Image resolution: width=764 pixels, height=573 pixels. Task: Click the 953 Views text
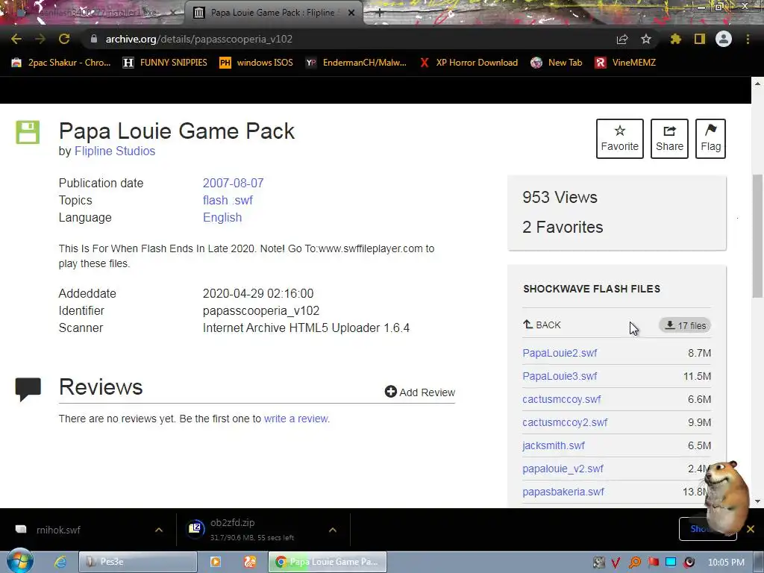point(560,197)
